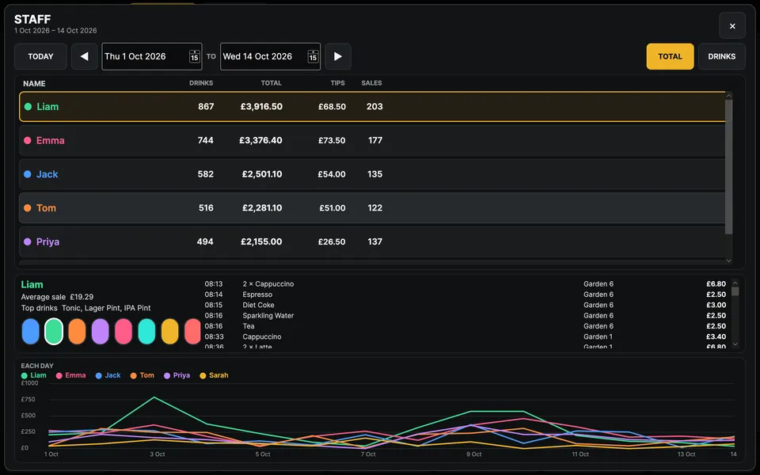Edit the Thu 1 Oct 2026 date field
The width and height of the screenshot is (760, 475).
point(152,56)
